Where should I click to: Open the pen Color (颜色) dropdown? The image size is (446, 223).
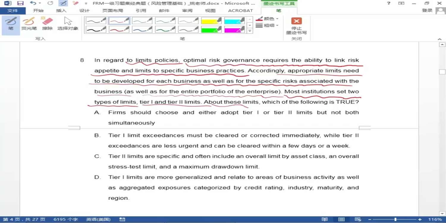(267, 19)
